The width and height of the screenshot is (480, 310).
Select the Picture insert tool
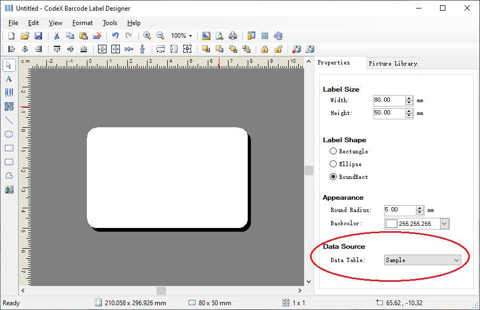[x=9, y=190]
